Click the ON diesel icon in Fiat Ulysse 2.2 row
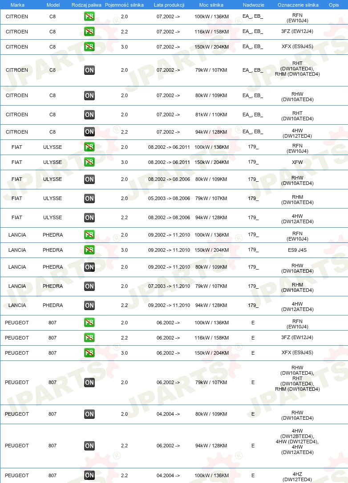The width and height of the screenshot is (348, 483). [x=89, y=217]
